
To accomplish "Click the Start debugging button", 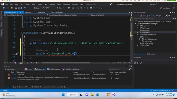I will coord(60,8).
